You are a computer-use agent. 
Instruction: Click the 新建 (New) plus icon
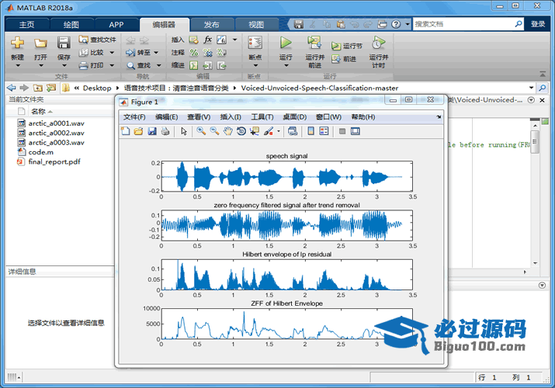click(x=17, y=43)
